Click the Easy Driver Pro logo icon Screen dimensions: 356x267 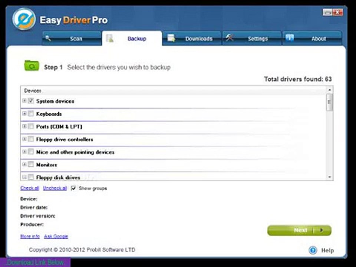click(24, 19)
